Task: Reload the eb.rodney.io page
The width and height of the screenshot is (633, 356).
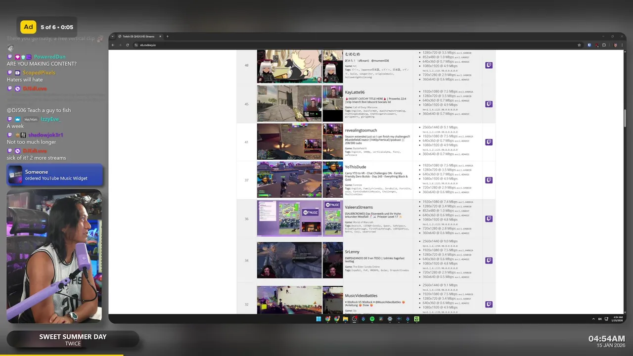Action: click(128, 45)
